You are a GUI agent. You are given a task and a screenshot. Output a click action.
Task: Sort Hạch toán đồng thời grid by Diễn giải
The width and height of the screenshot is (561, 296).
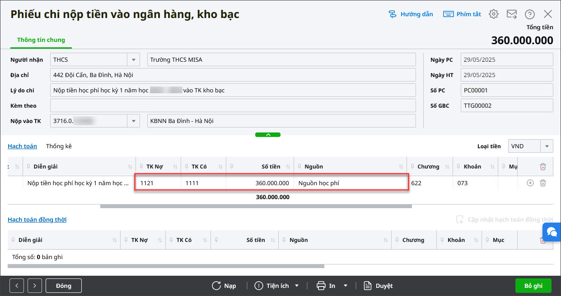click(x=115, y=240)
